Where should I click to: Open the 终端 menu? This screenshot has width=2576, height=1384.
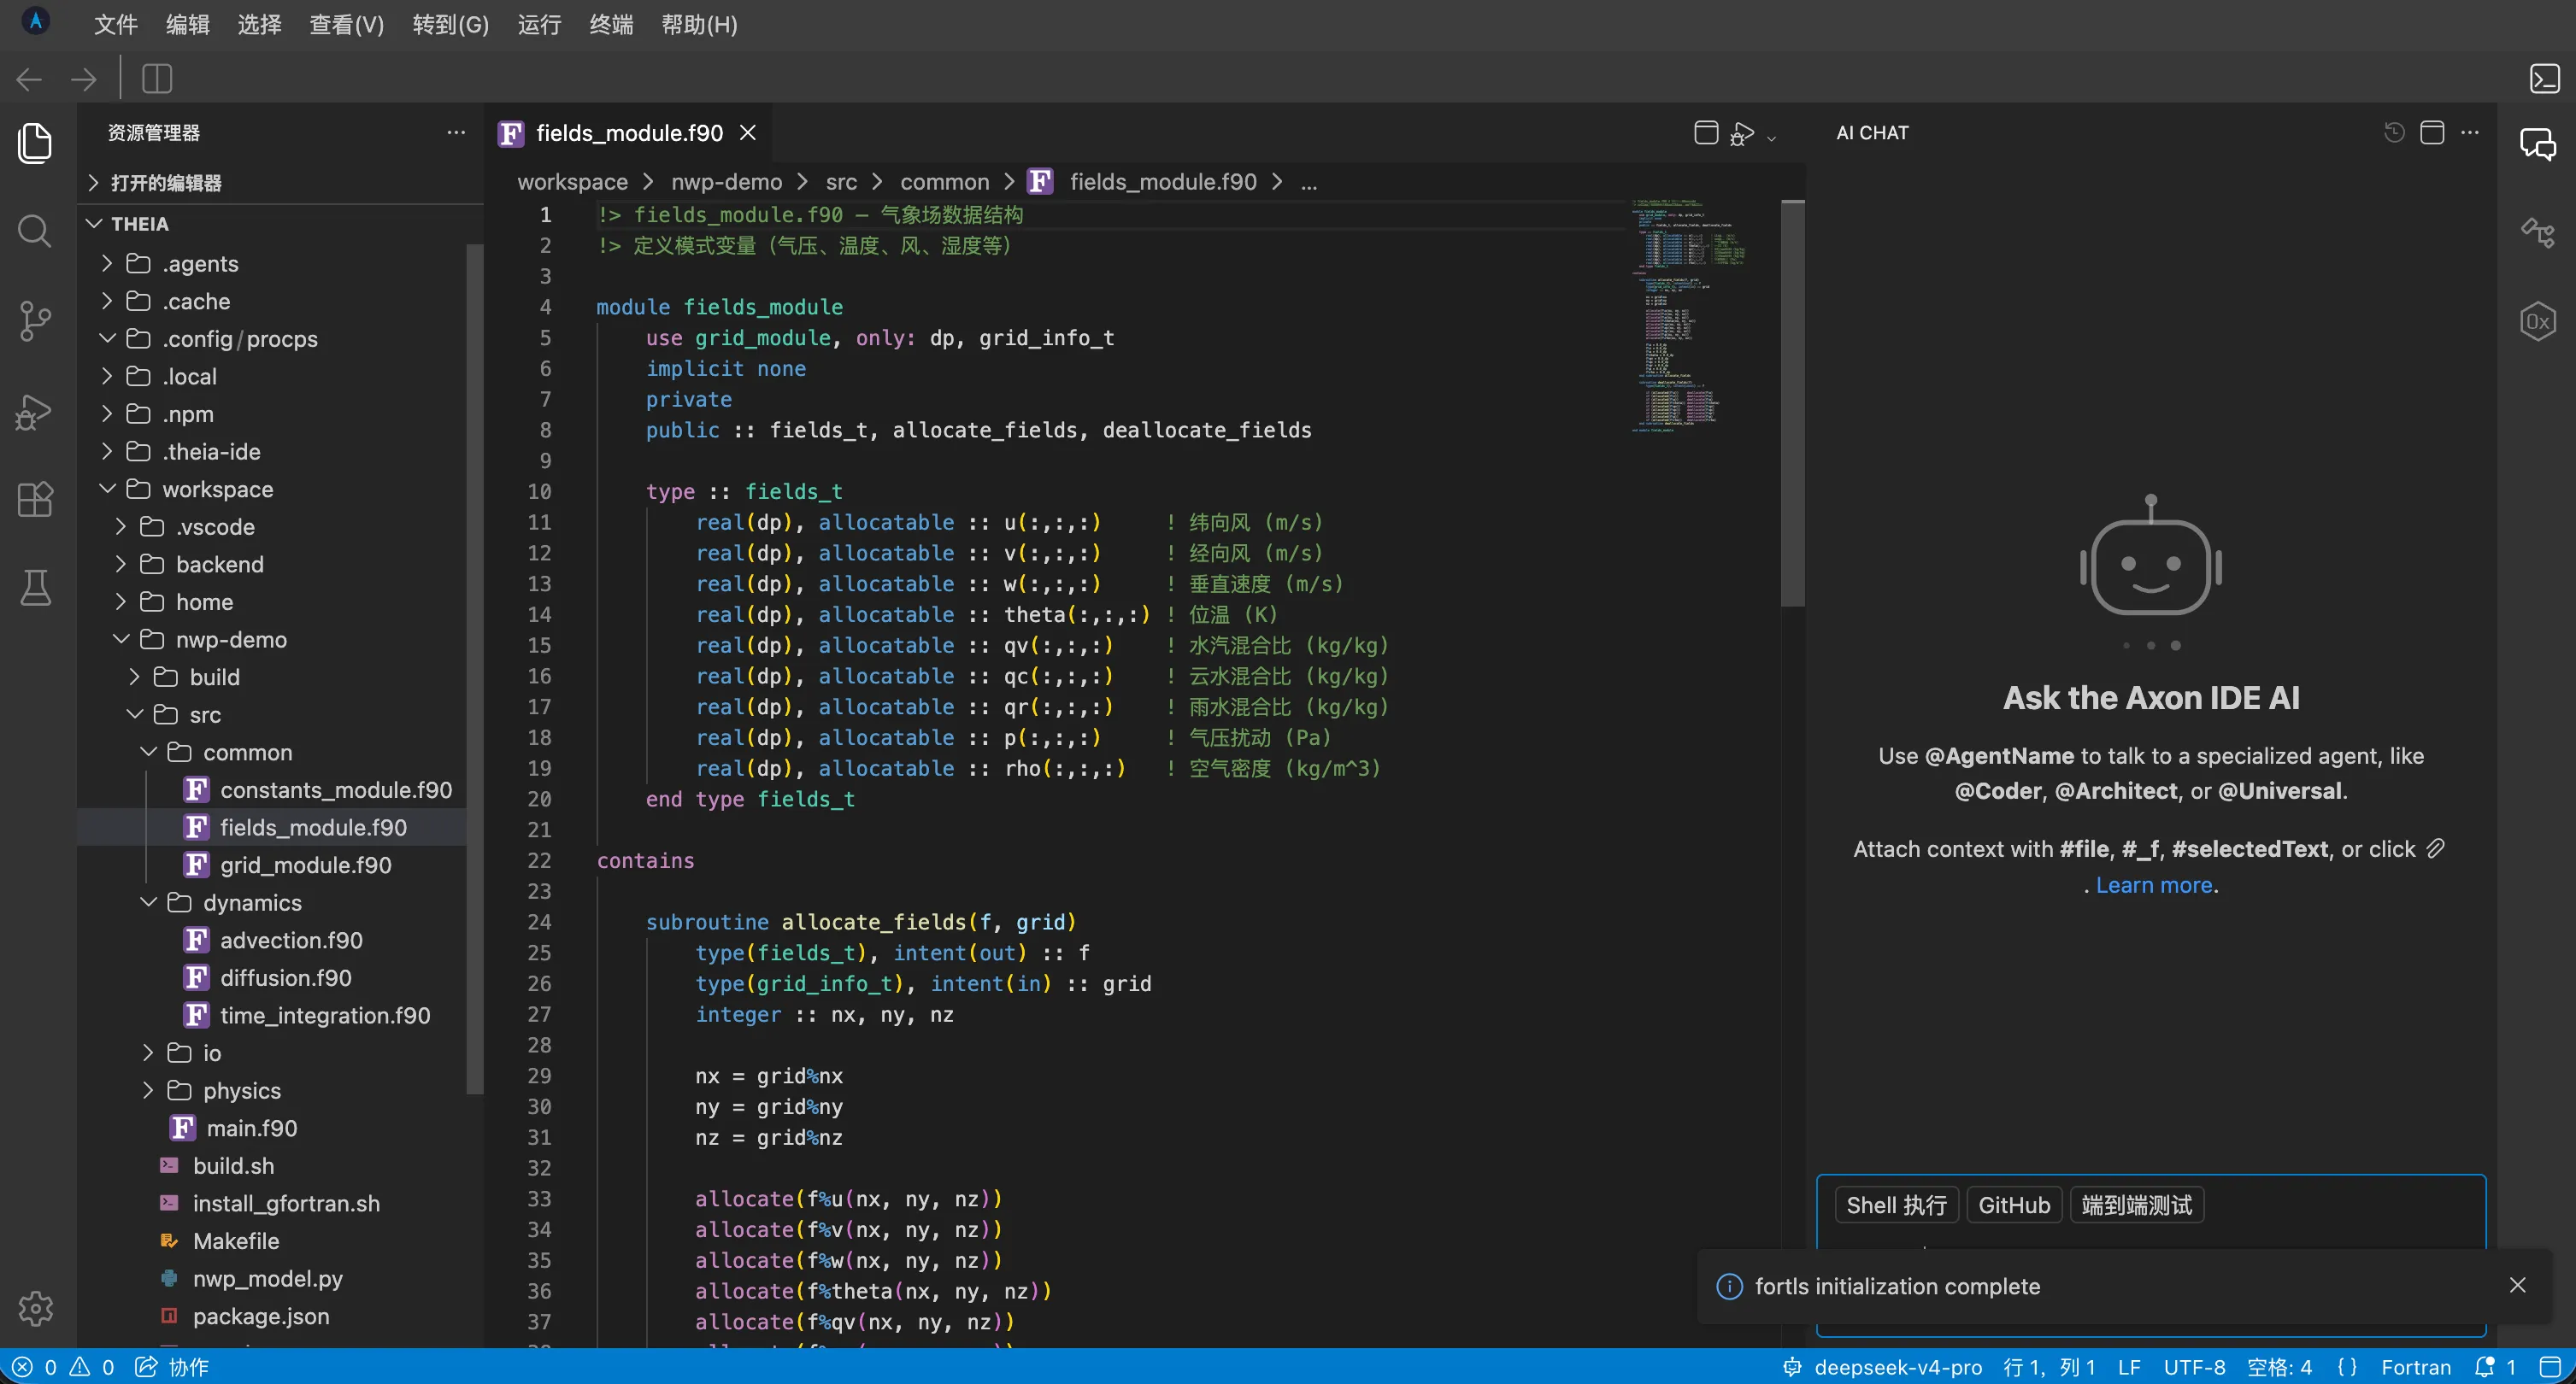(611, 24)
